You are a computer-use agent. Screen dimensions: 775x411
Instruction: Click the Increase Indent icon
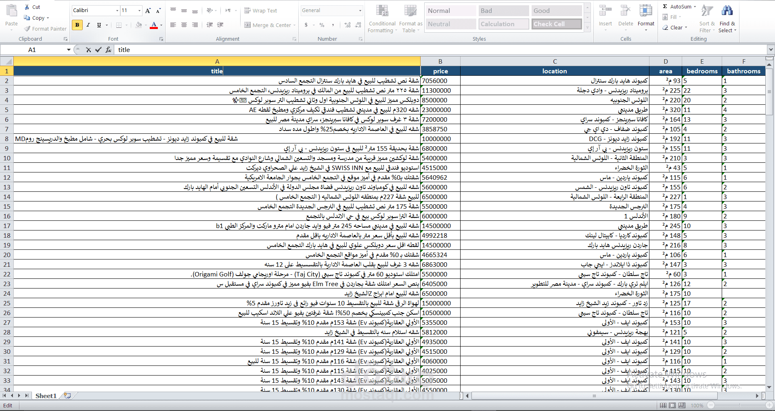click(220, 25)
